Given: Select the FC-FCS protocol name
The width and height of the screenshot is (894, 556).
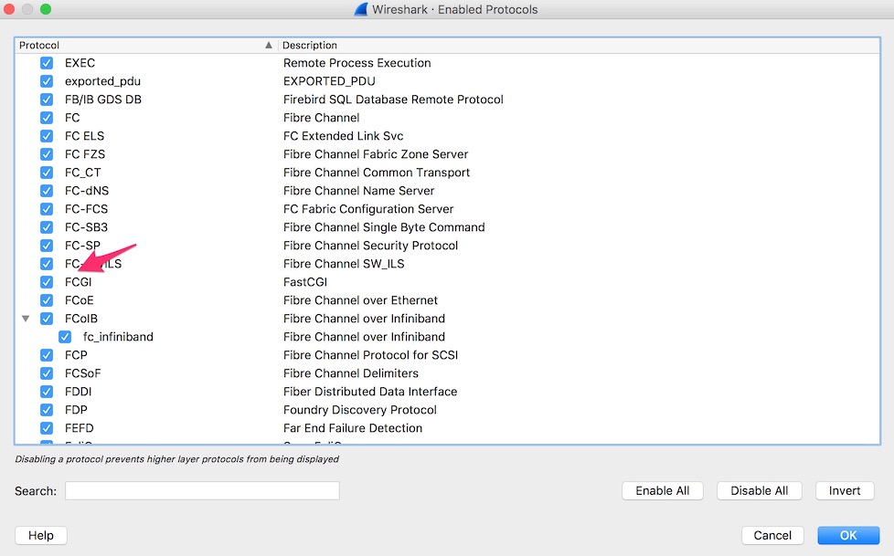Looking at the screenshot, I should pos(86,208).
